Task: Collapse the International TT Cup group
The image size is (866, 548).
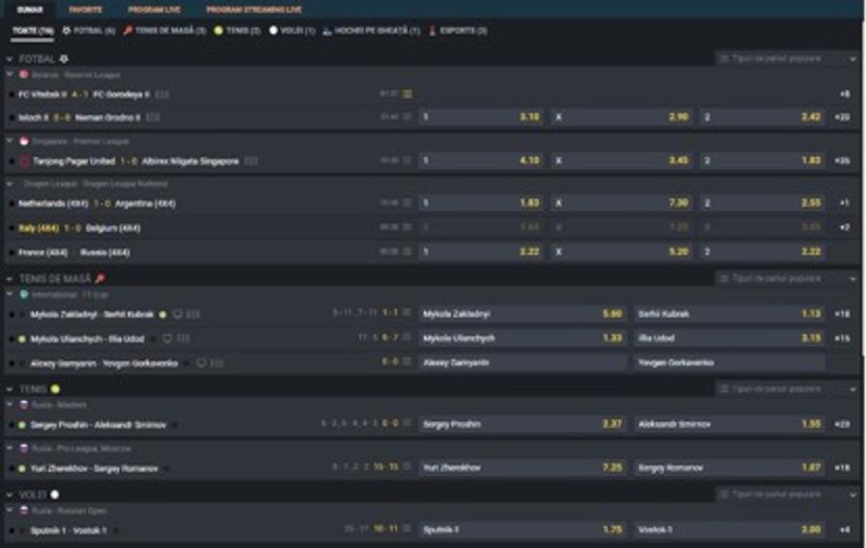Action: pos(10,295)
